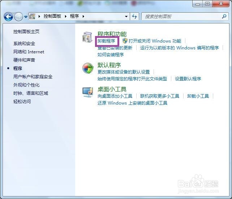Open 联机获取更多小工具 link
Viewport: 232px width, 199px height.
click(160, 96)
